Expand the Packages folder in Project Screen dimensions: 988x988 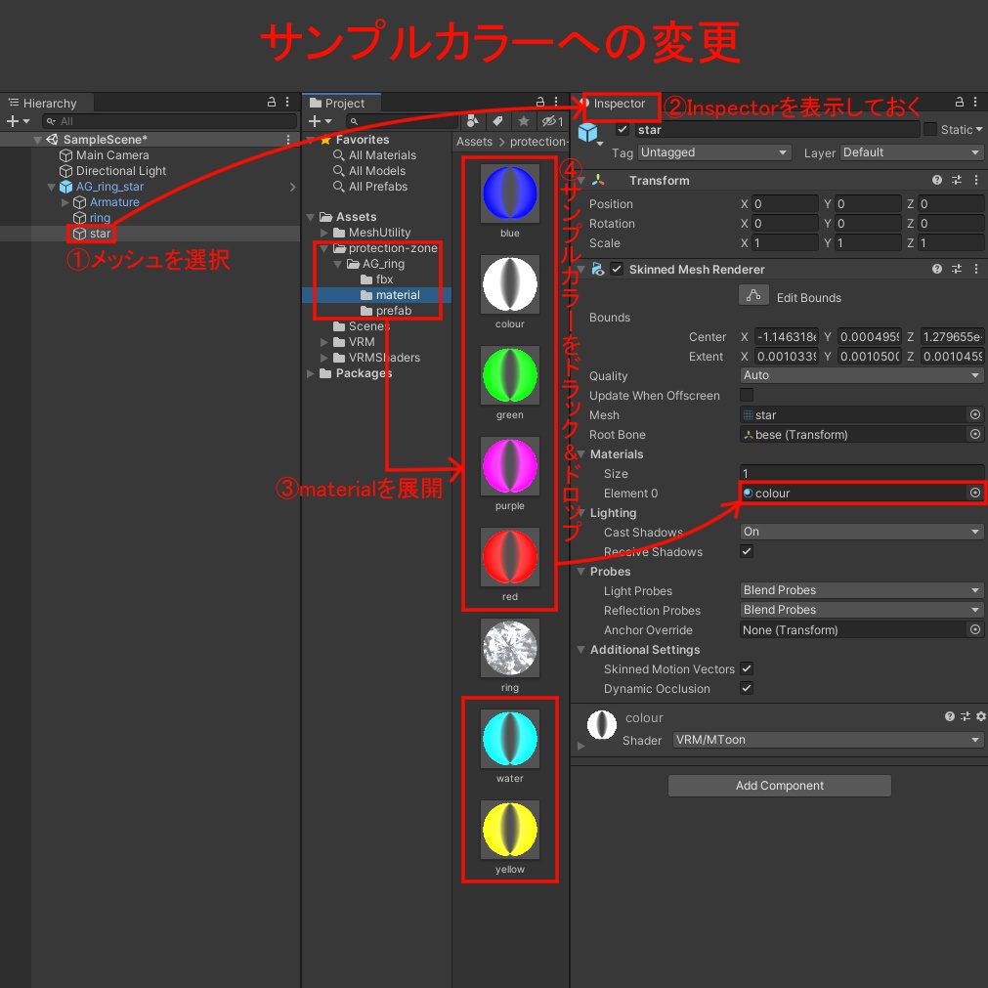[x=310, y=372]
